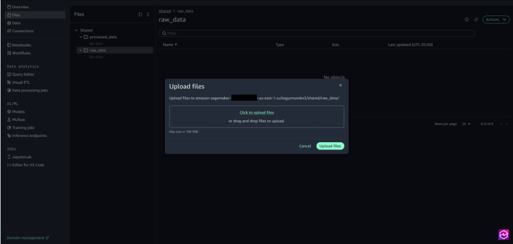Close the Upload files dialog
Viewport: 513px width, 244px height.
tap(340, 85)
